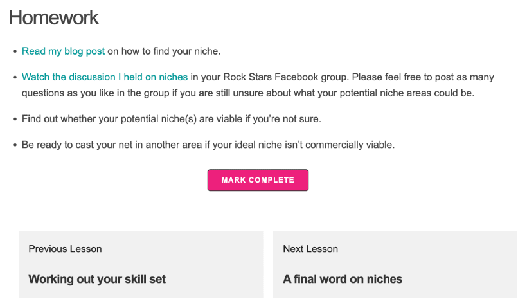Viewport: 527px width, 308px height.
Task: Click the "Find out whether your potential niche(s)" item
Action: coord(172,119)
